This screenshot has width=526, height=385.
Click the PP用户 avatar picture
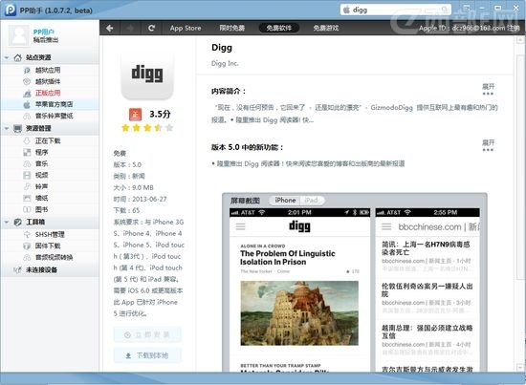coord(19,35)
